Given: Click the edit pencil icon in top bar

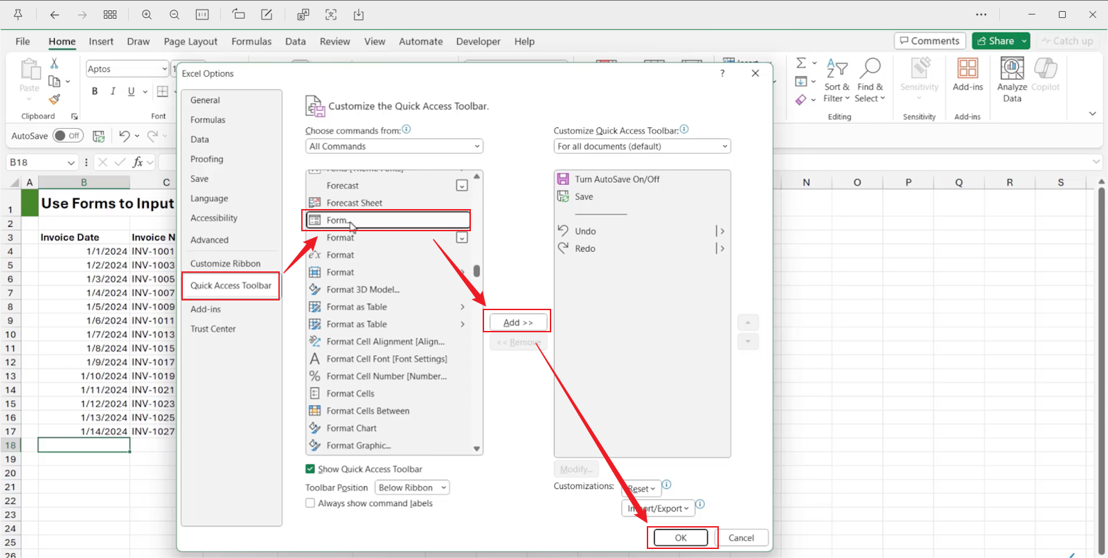Looking at the screenshot, I should 267,15.
